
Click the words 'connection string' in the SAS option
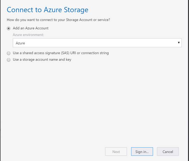click(x=95, y=53)
